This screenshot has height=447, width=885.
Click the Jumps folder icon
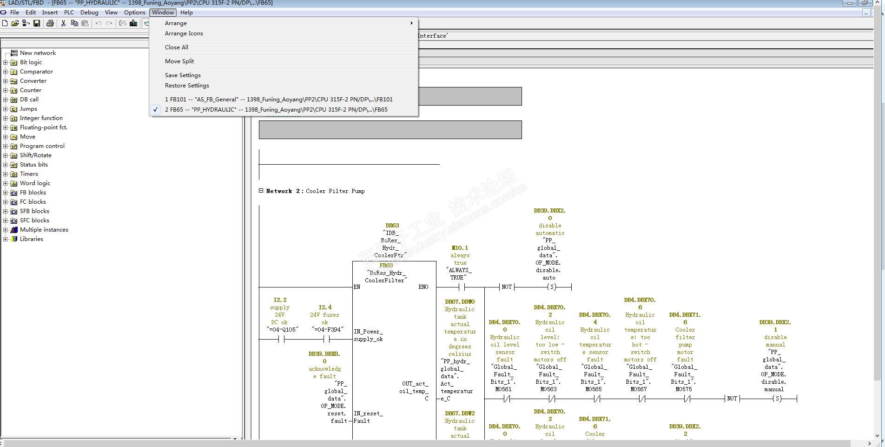(x=14, y=109)
